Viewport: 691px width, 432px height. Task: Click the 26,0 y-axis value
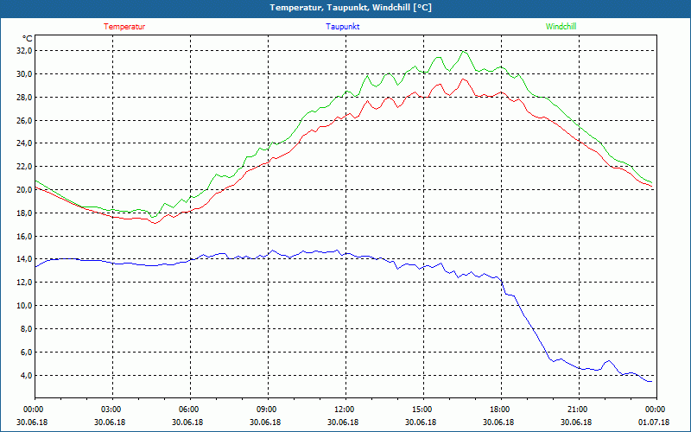point(24,120)
